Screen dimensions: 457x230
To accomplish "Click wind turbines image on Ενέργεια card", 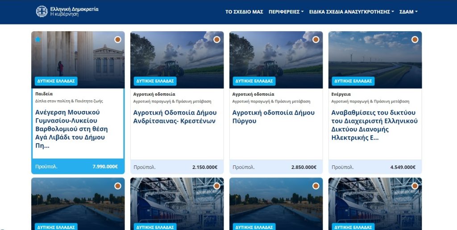I will [x=375, y=60].
